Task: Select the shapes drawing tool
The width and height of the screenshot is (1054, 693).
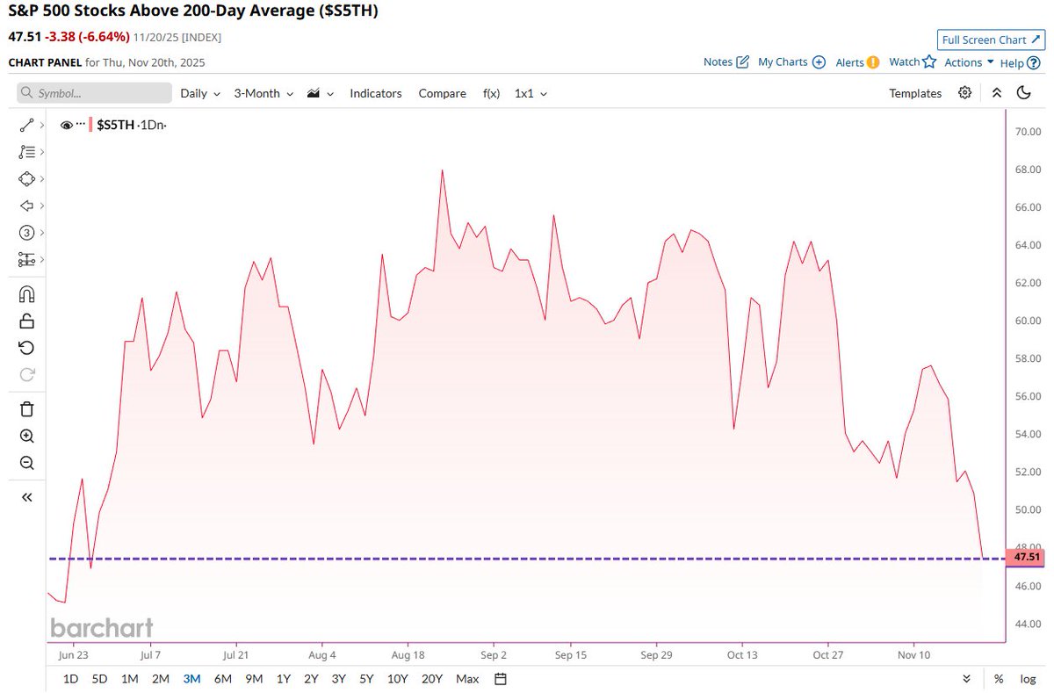Action: [x=26, y=179]
